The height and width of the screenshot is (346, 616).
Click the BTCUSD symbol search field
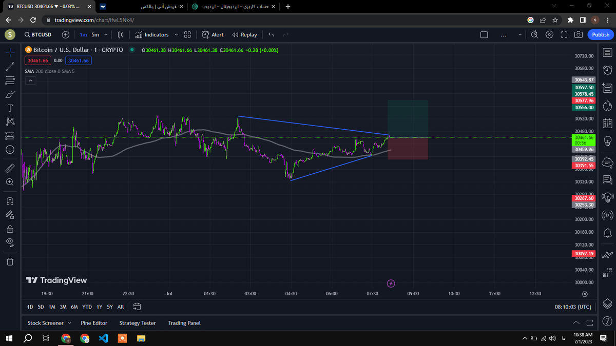coord(38,35)
